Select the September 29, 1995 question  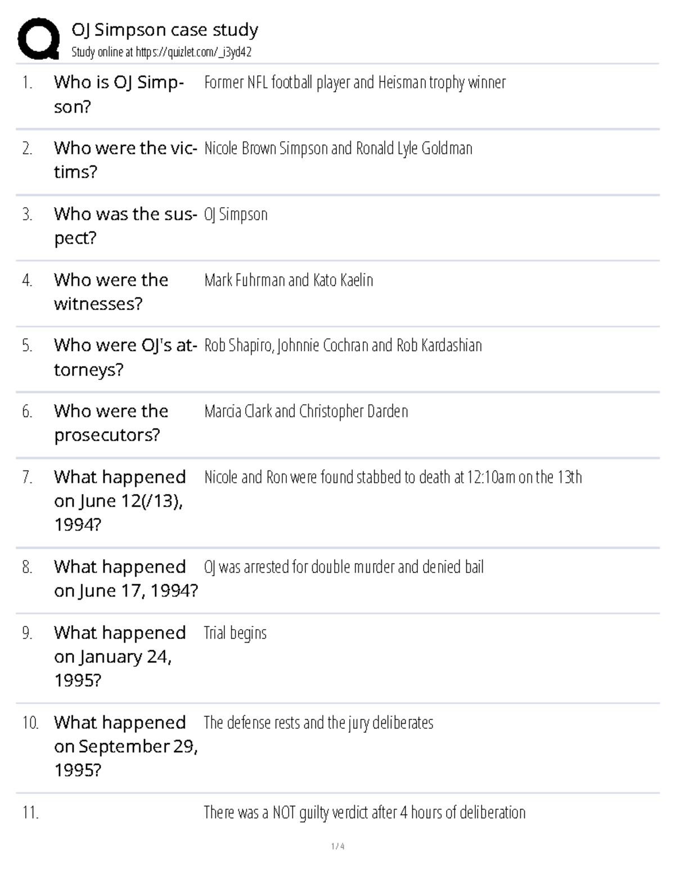pos(125,746)
